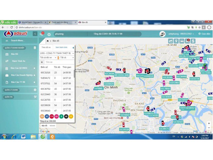The height and width of the screenshot is (160, 213).
Task: Filter by pink 64 status circle
Action: (x=57, y=116)
